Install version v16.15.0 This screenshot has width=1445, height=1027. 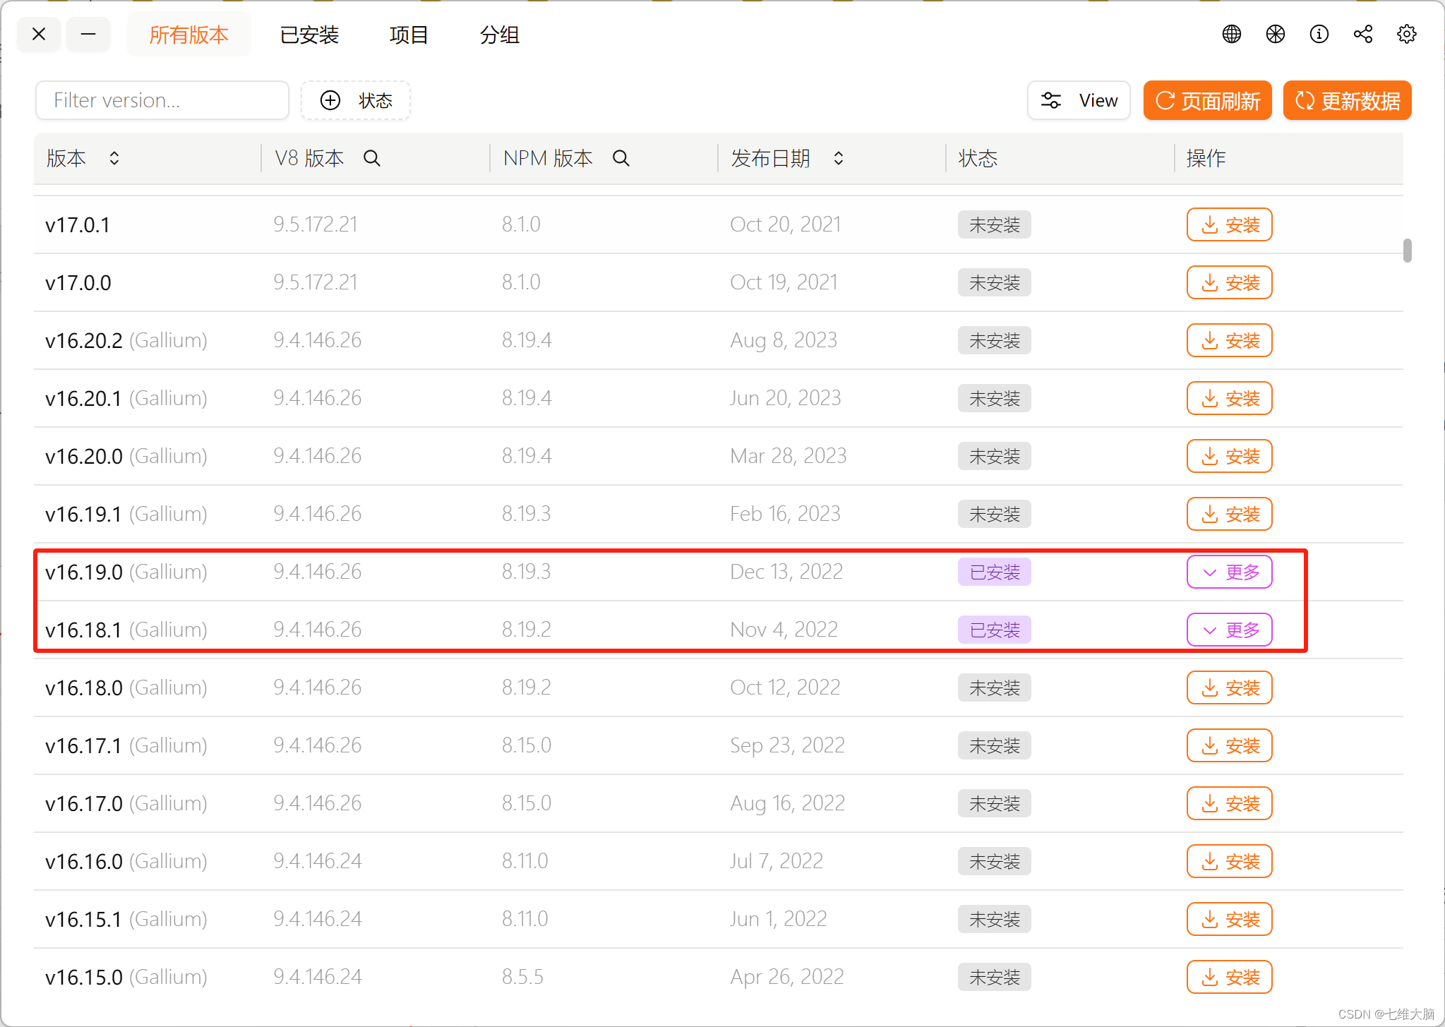(1229, 977)
